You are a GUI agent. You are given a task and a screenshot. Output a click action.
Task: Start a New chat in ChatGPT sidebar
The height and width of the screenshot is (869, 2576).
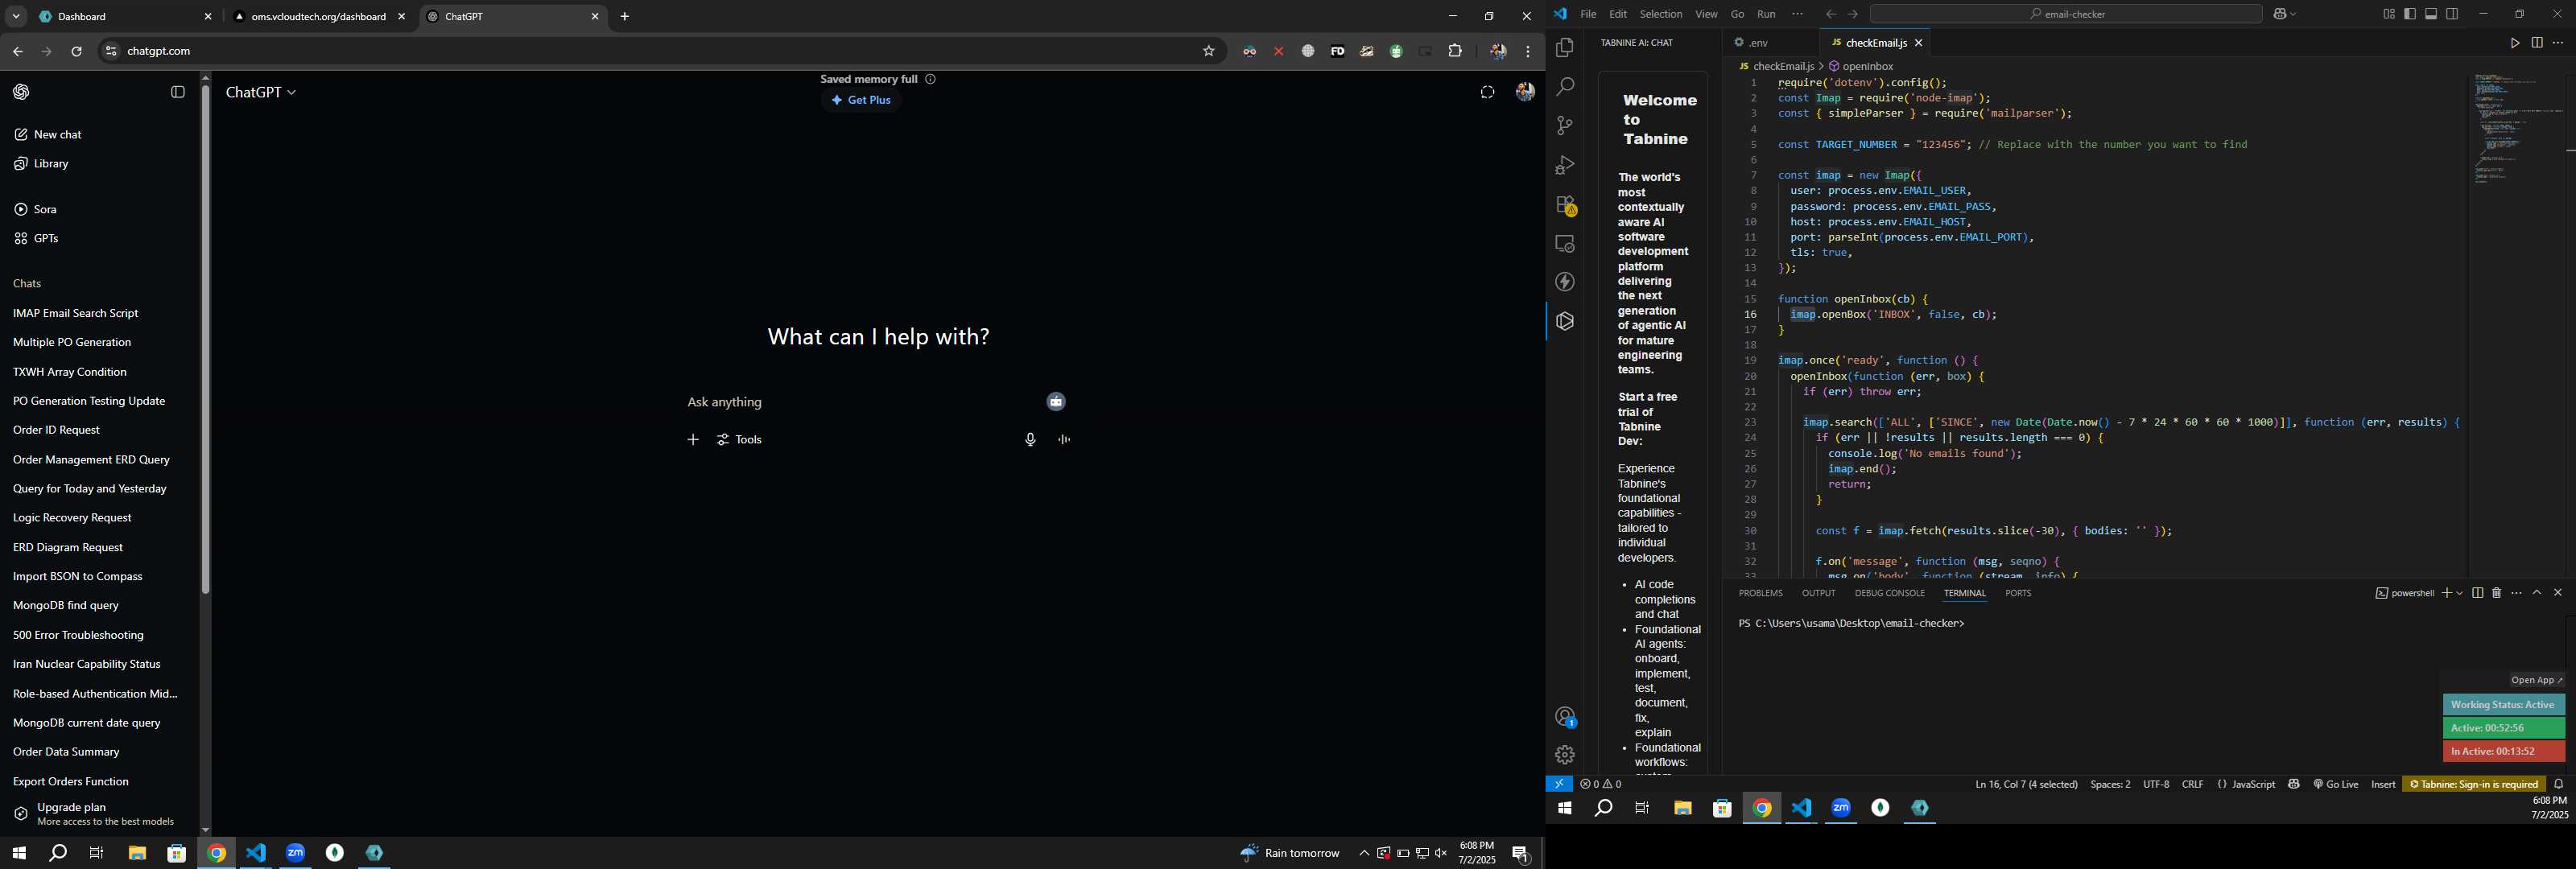point(48,135)
